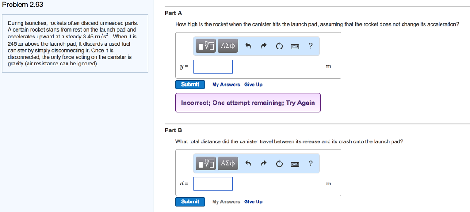Submit the Part B answer
This screenshot has height=212, width=470.
(x=190, y=201)
